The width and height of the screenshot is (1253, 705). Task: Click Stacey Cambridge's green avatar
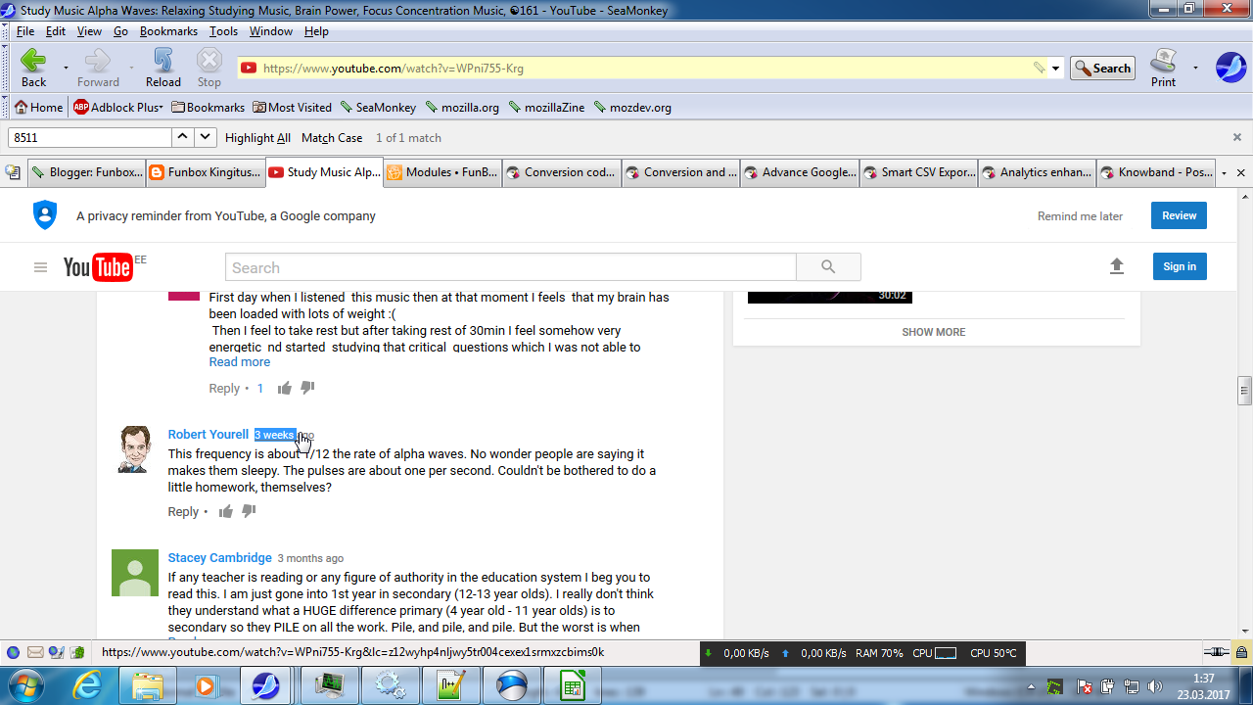(135, 573)
